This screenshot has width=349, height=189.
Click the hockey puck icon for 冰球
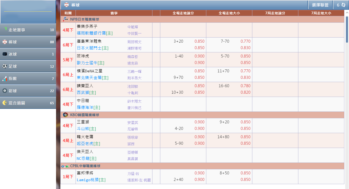5,54
